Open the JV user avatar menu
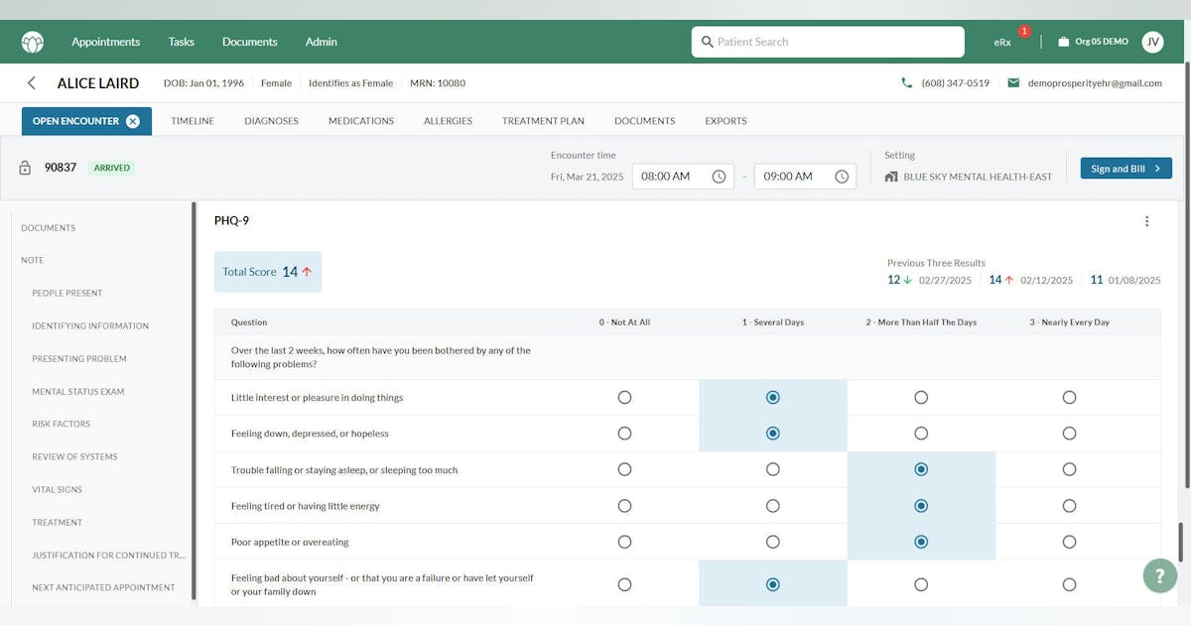This screenshot has height=625, width=1191. (1152, 41)
